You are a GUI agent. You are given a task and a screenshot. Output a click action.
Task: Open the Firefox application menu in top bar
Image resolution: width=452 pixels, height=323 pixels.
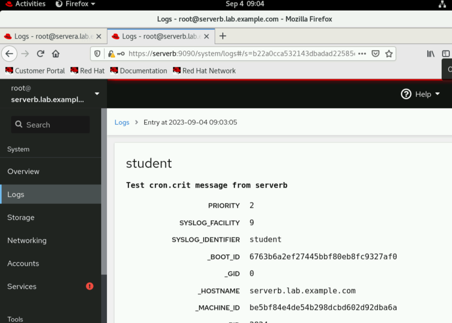(75, 4)
